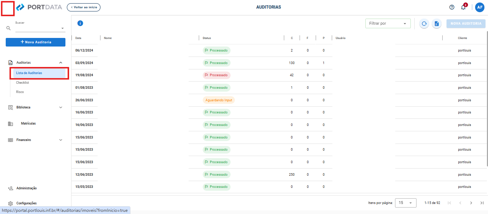The image size is (488, 214).
Task: Click the + Nova Auditoria button
Action: click(35, 42)
